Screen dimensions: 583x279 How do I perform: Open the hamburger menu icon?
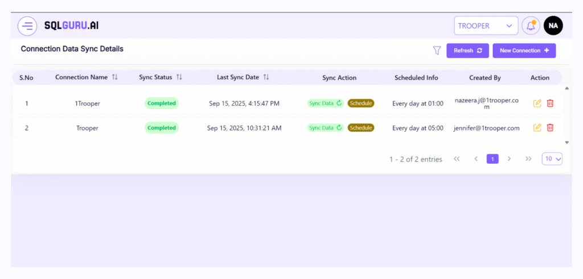(27, 26)
